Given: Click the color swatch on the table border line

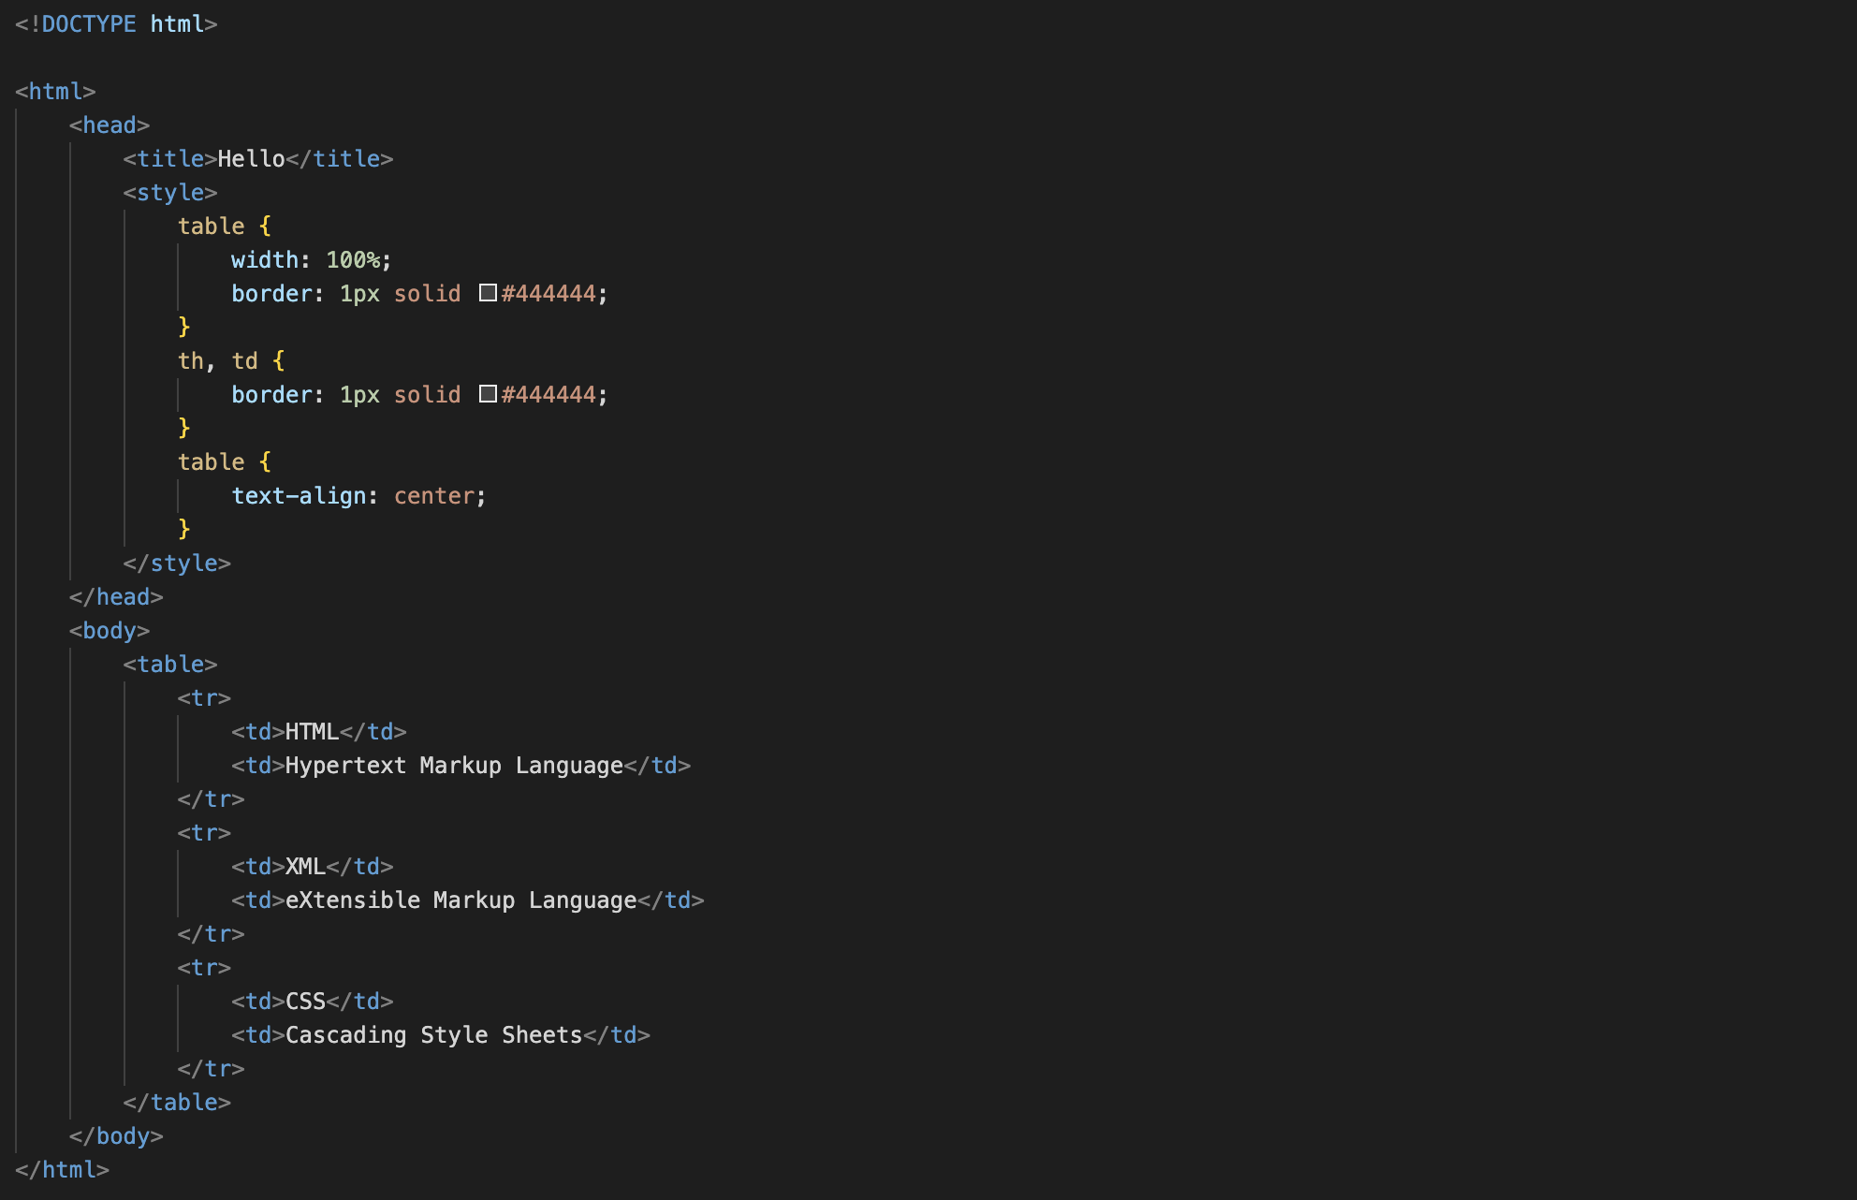Looking at the screenshot, I should tap(488, 293).
